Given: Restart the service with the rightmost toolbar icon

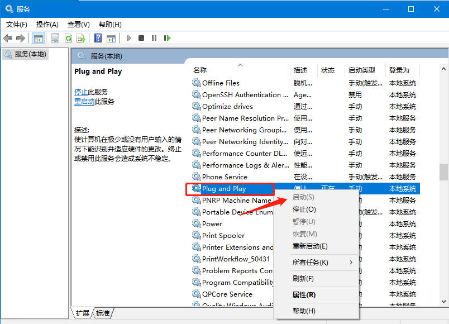Looking at the screenshot, I should click(167, 38).
